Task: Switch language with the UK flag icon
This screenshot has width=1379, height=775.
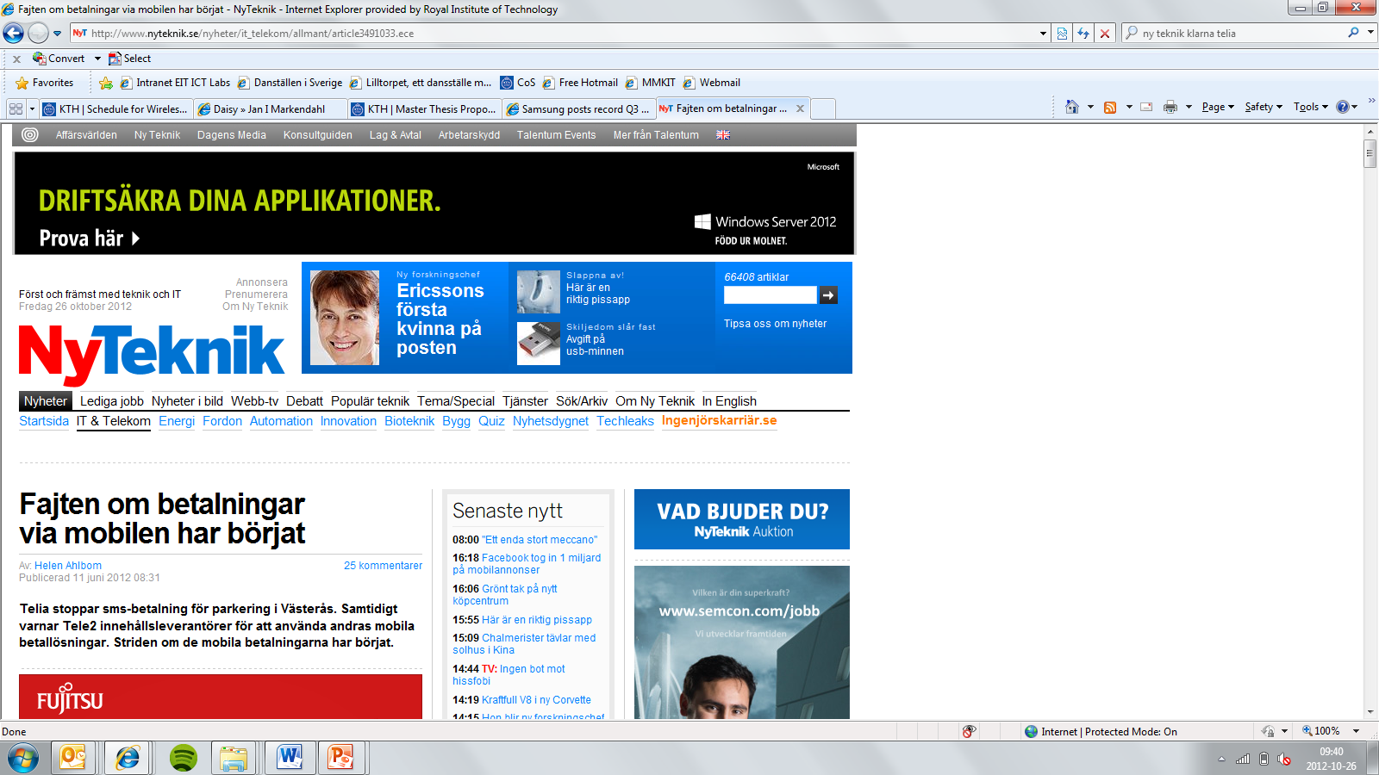Action: pyautogui.click(x=723, y=135)
